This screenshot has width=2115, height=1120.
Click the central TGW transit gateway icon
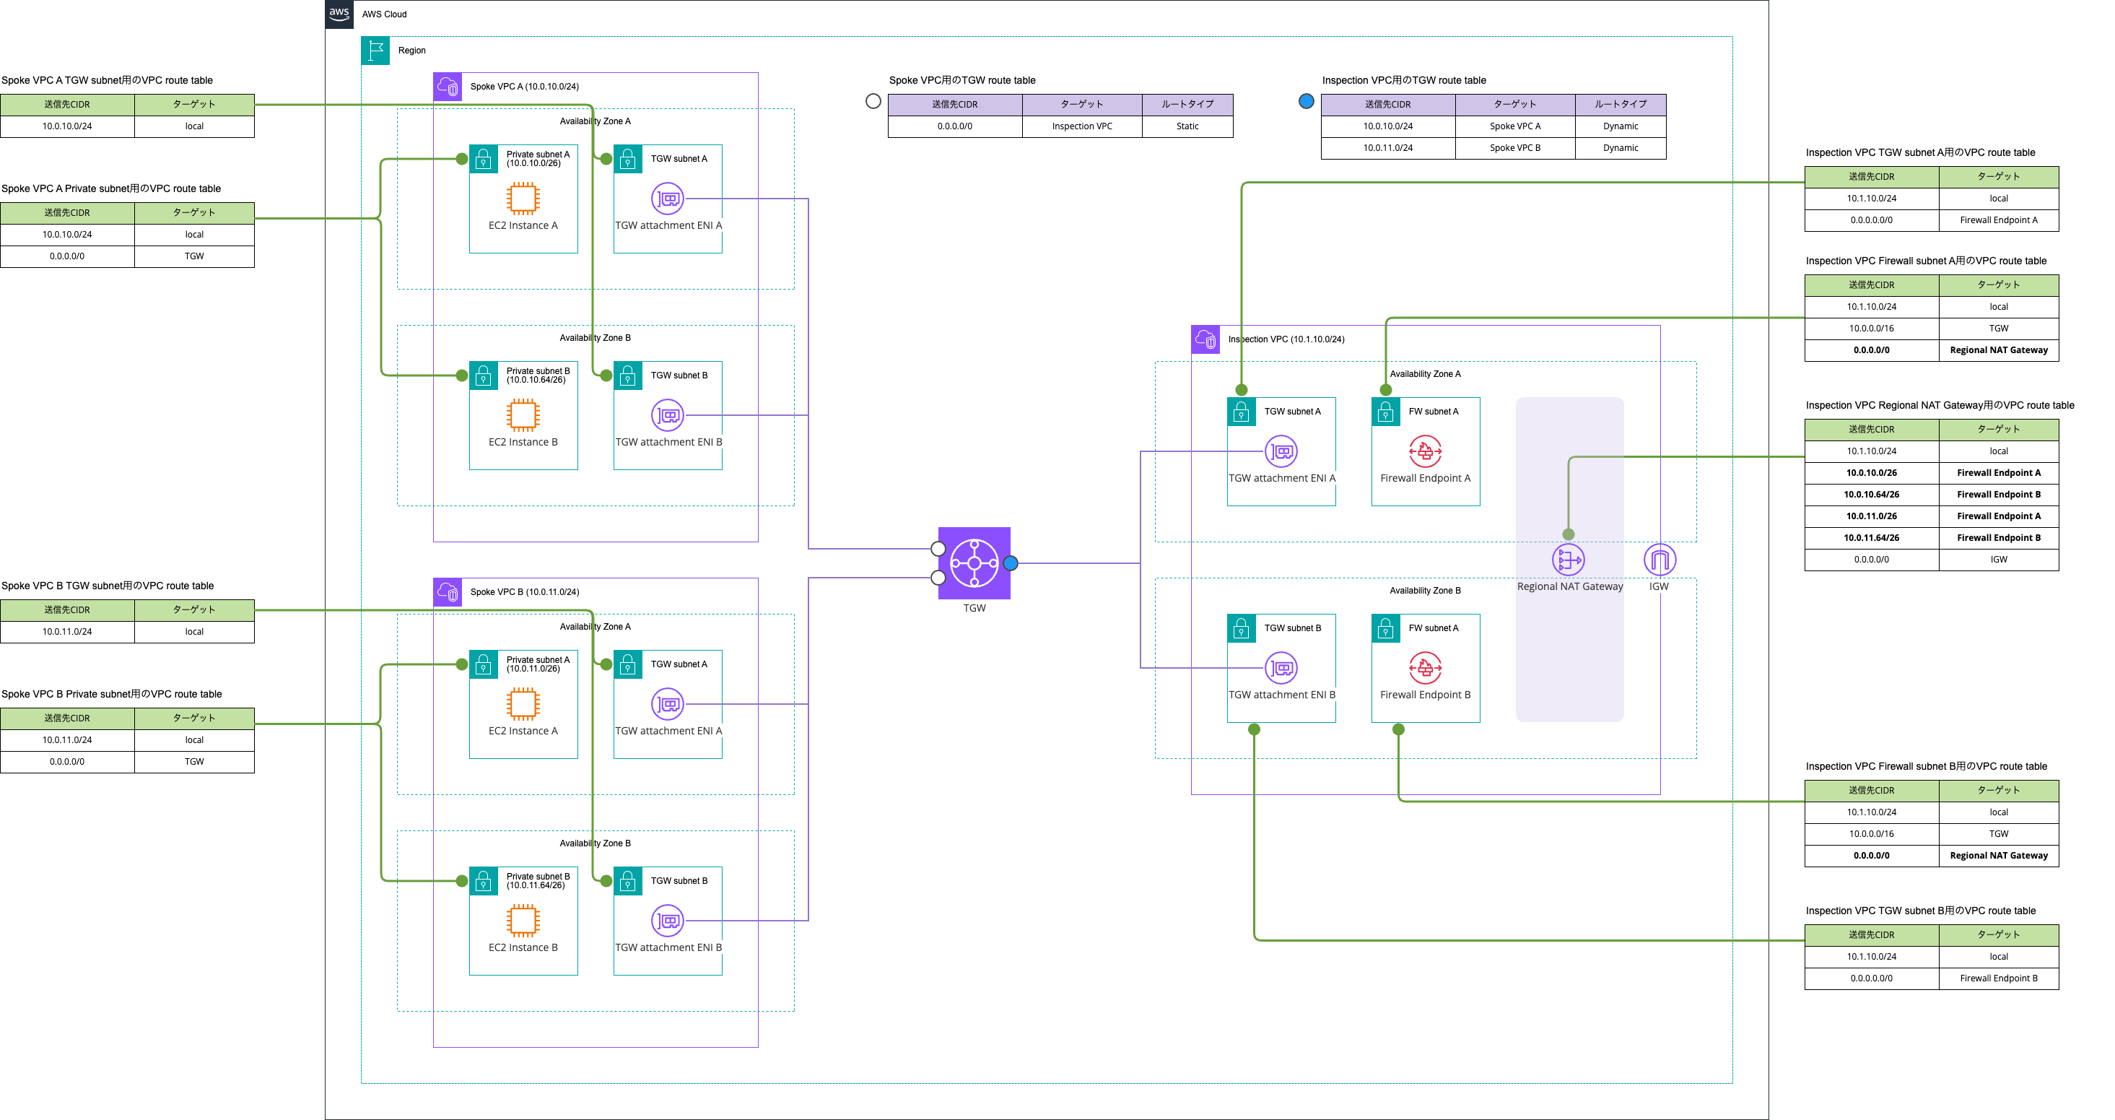pos(974,563)
